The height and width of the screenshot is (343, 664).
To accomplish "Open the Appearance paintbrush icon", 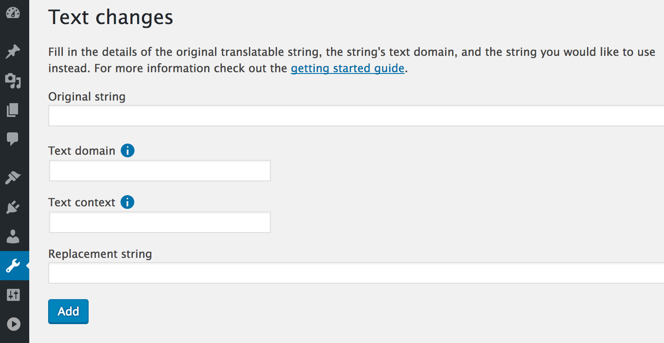I will pos(13,178).
